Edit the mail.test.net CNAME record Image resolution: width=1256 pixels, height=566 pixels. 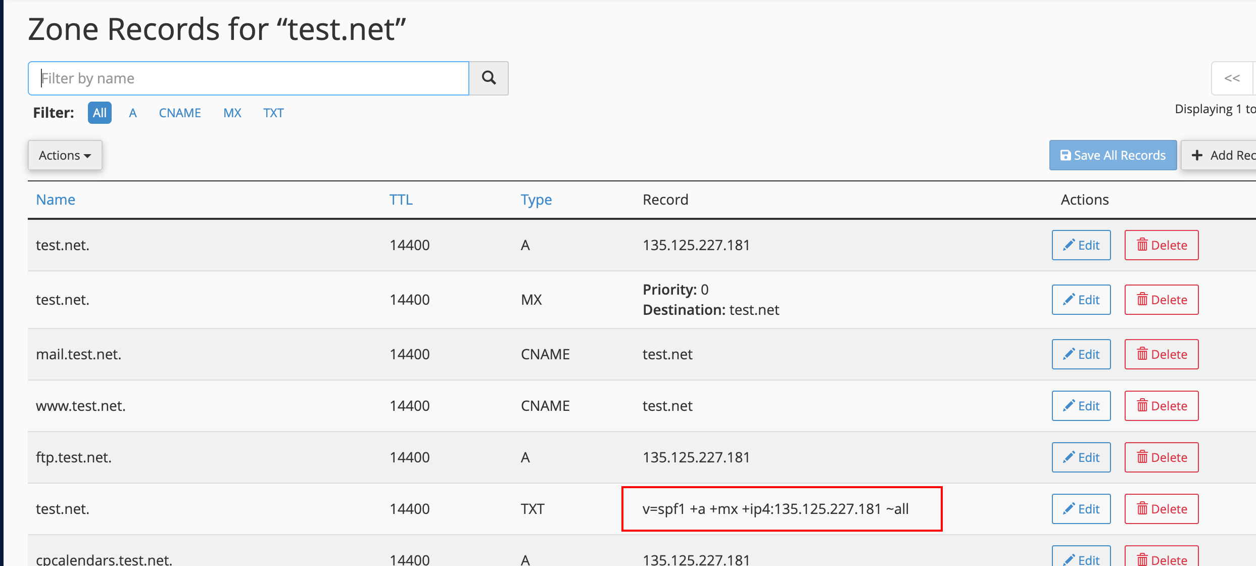1081,354
